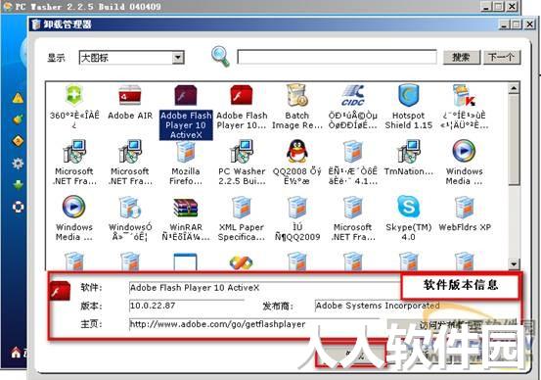The height and width of the screenshot is (380, 541).
Task: Click the homepage URL field for getflashplayer
Action: (255, 324)
